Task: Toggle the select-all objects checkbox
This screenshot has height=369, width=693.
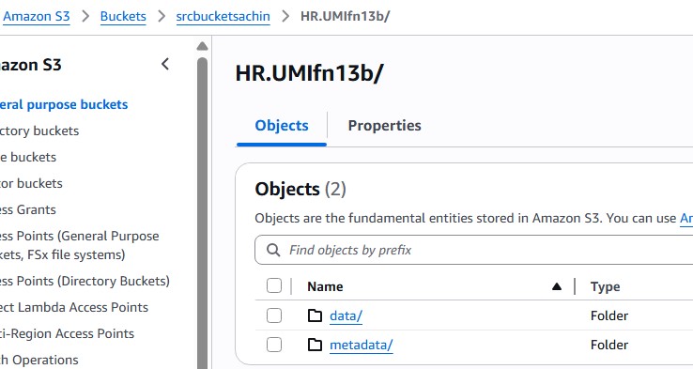Action: [x=274, y=286]
